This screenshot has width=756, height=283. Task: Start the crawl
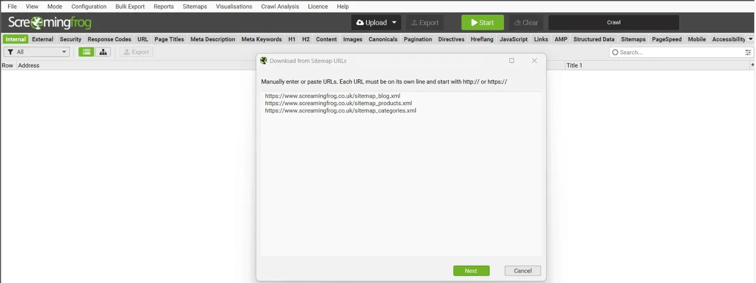pos(482,22)
